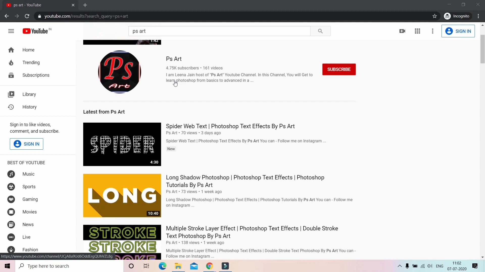Screen dimensions: 485x272
Task: Close the ps art - YouTube tab
Action: point(73,5)
